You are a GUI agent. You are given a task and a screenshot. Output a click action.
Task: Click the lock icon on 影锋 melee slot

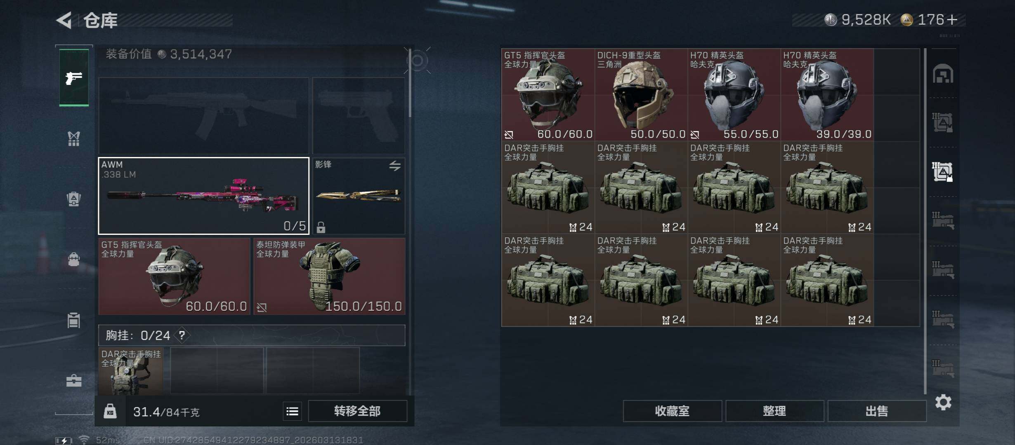click(321, 227)
